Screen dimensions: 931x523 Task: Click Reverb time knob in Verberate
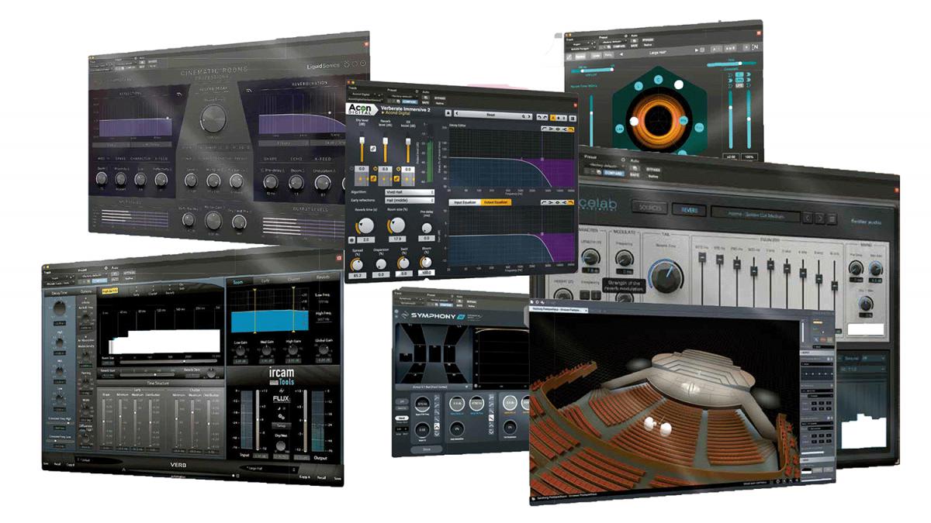[x=366, y=225]
